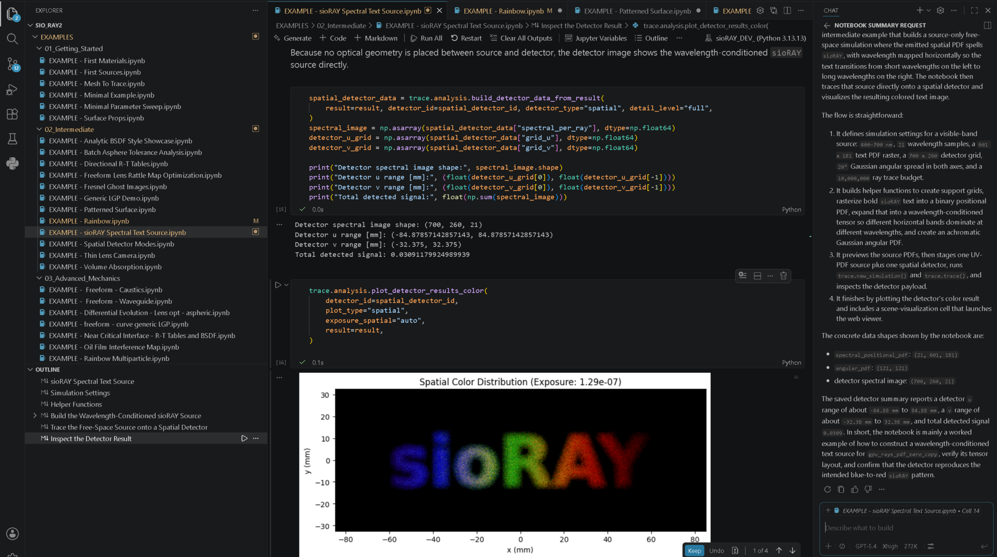
Task: Click Clear All Outputs
Action: tap(521, 38)
